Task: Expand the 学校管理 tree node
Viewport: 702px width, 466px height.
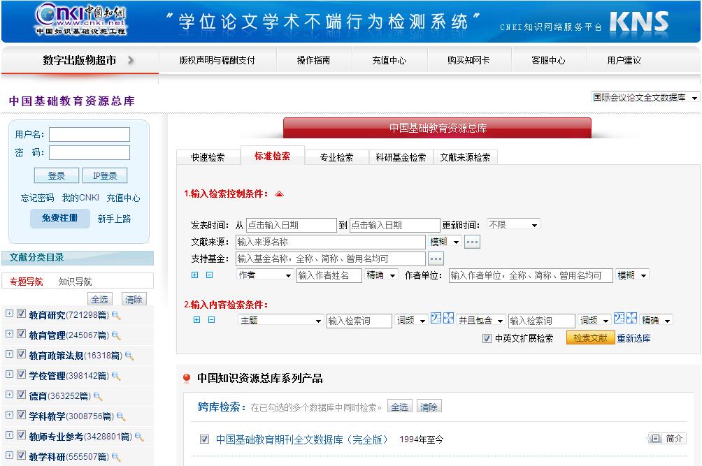Action: [9, 375]
